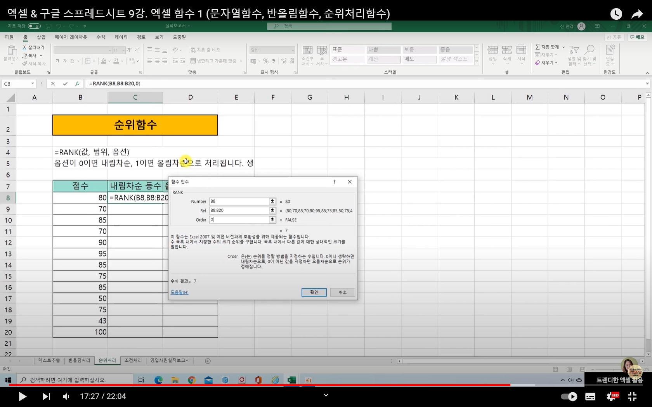Viewport: 652px width, 407px height.
Task: Open Find and Select magnifier
Action: 590,55
